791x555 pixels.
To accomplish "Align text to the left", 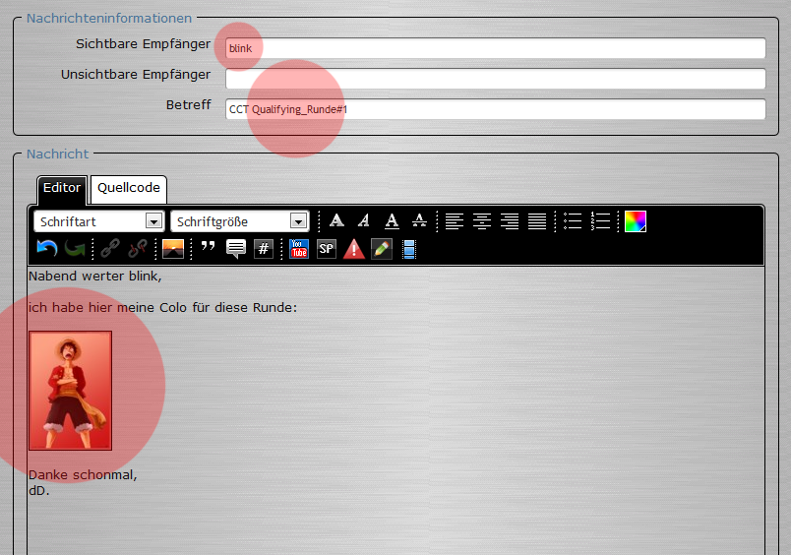I will 455,221.
